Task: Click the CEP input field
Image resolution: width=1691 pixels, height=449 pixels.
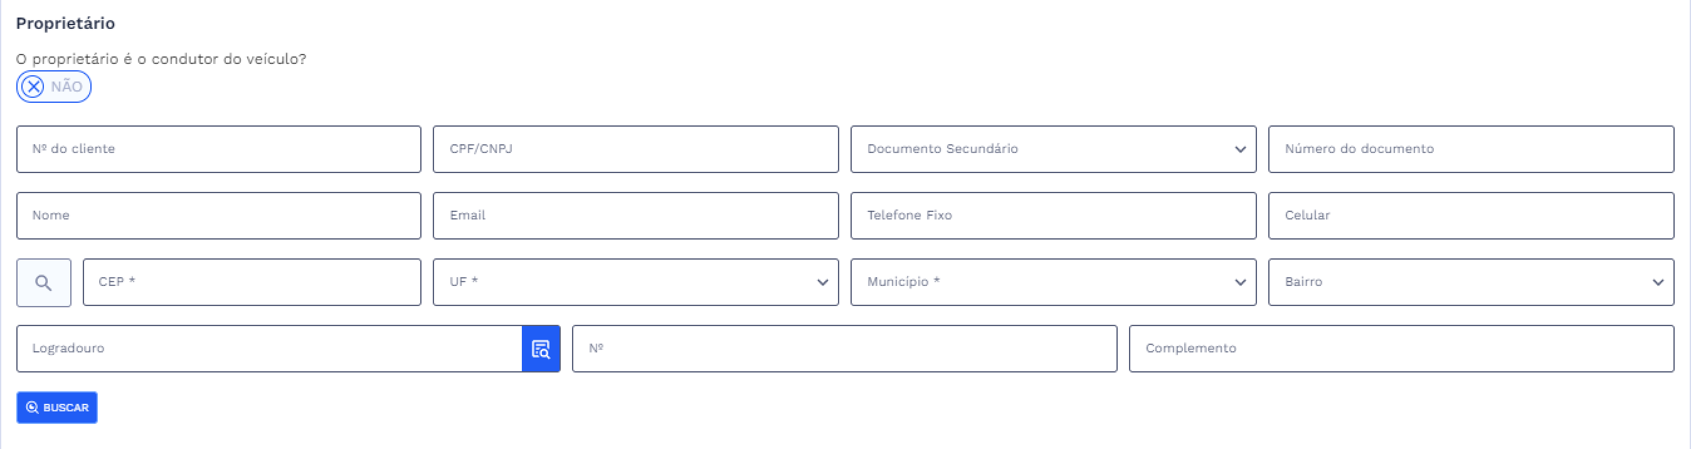Action: click(x=252, y=282)
